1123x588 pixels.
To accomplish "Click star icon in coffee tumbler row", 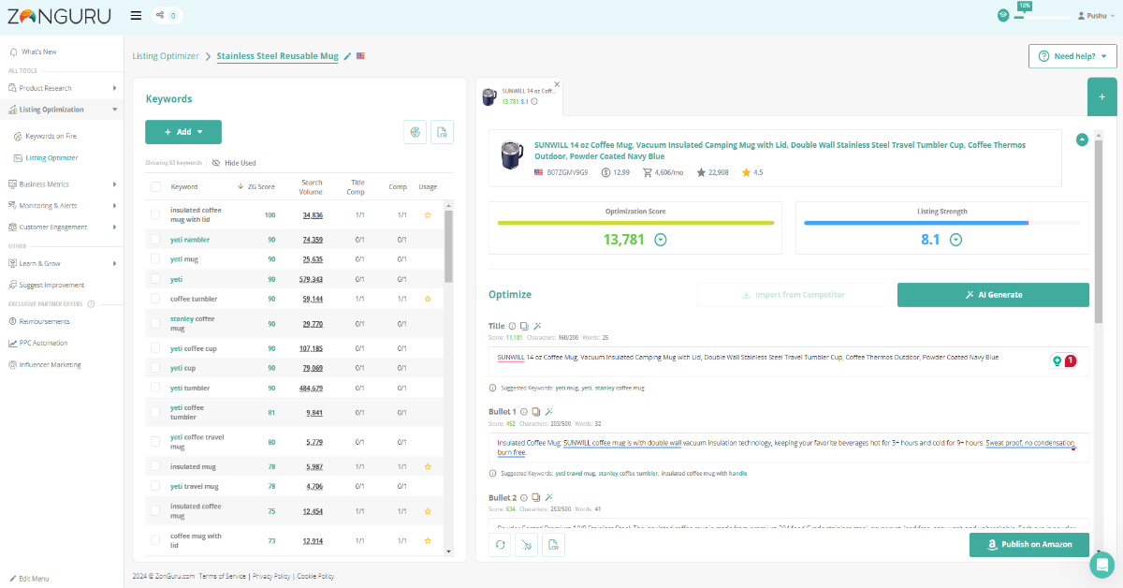I will (428, 300).
